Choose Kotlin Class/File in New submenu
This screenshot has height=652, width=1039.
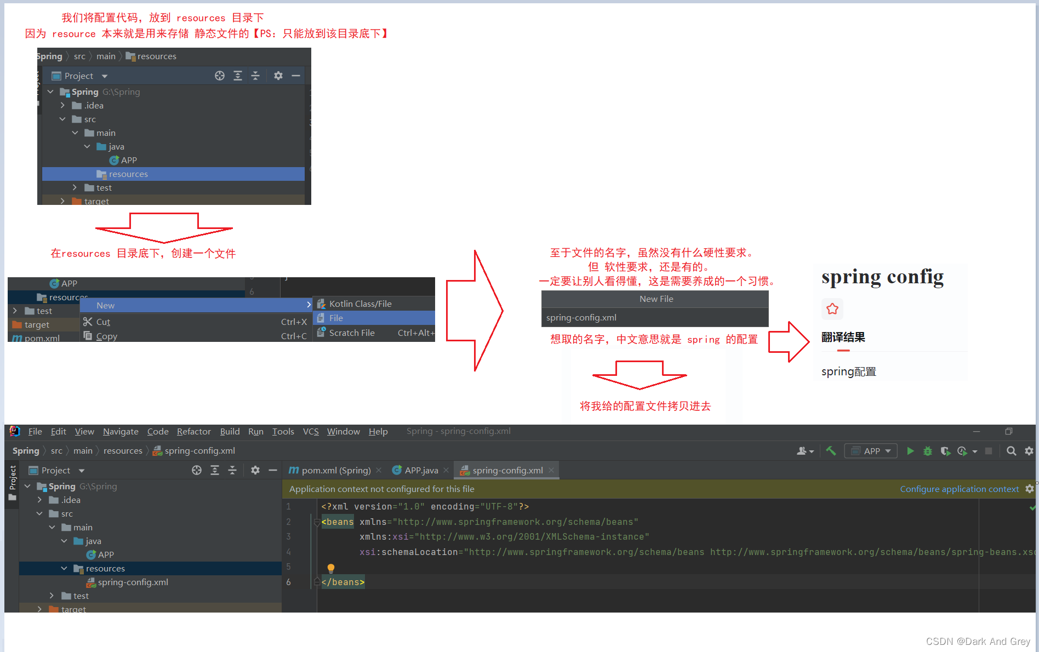coord(374,304)
